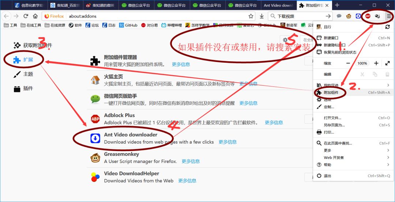
Task: Select 新建窗口 in the menu
Action: 353,38
